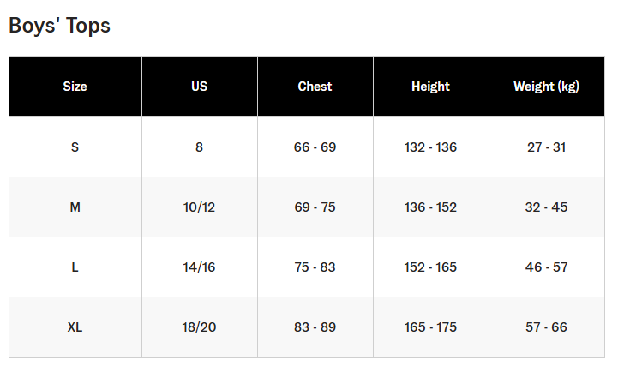
Task: Select chest measurement 66 - 69
Action: point(315,147)
